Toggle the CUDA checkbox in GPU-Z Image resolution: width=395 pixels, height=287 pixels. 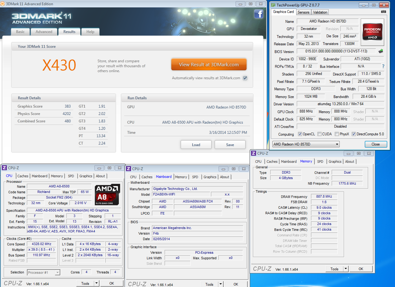[319, 134]
